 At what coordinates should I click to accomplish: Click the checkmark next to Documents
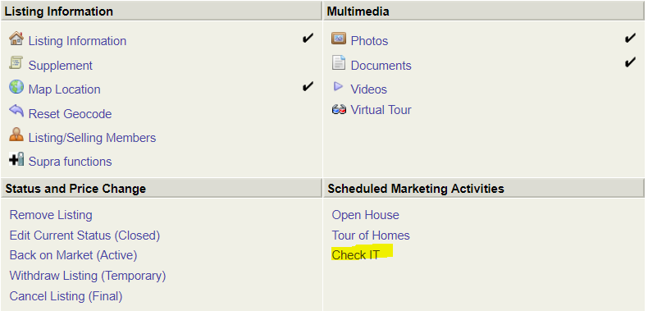point(630,62)
